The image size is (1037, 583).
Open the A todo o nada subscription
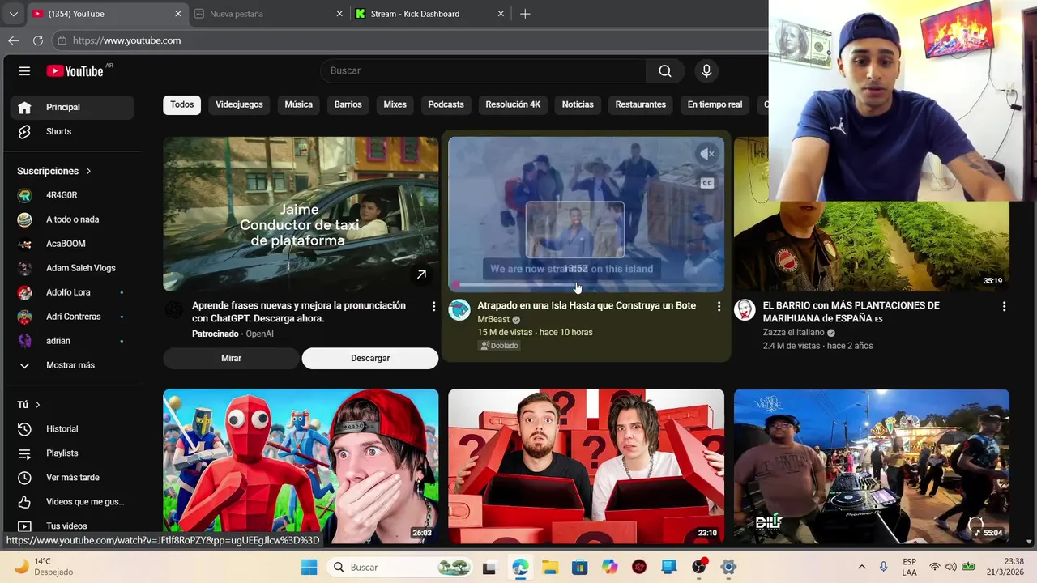click(x=72, y=219)
